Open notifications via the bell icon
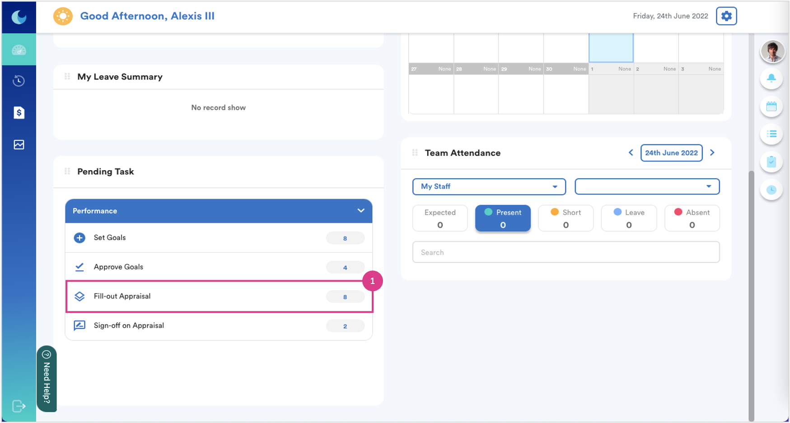This screenshot has height=423, width=790. click(771, 79)
